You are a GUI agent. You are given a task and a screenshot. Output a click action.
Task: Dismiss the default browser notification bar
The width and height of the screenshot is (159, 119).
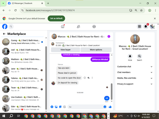(x=155, y=18)
